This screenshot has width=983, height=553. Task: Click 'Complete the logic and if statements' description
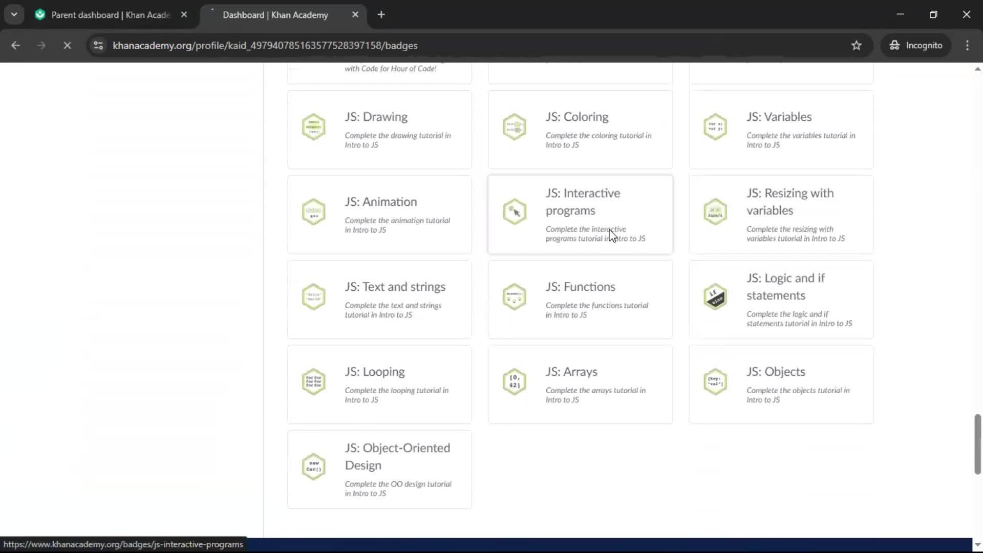coord(799,319)
